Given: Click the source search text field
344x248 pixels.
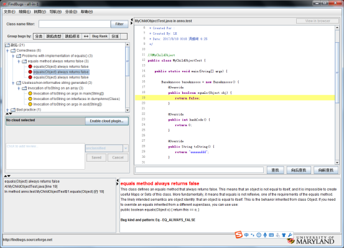Looking at the screenshot, I should tap(200, 170).
